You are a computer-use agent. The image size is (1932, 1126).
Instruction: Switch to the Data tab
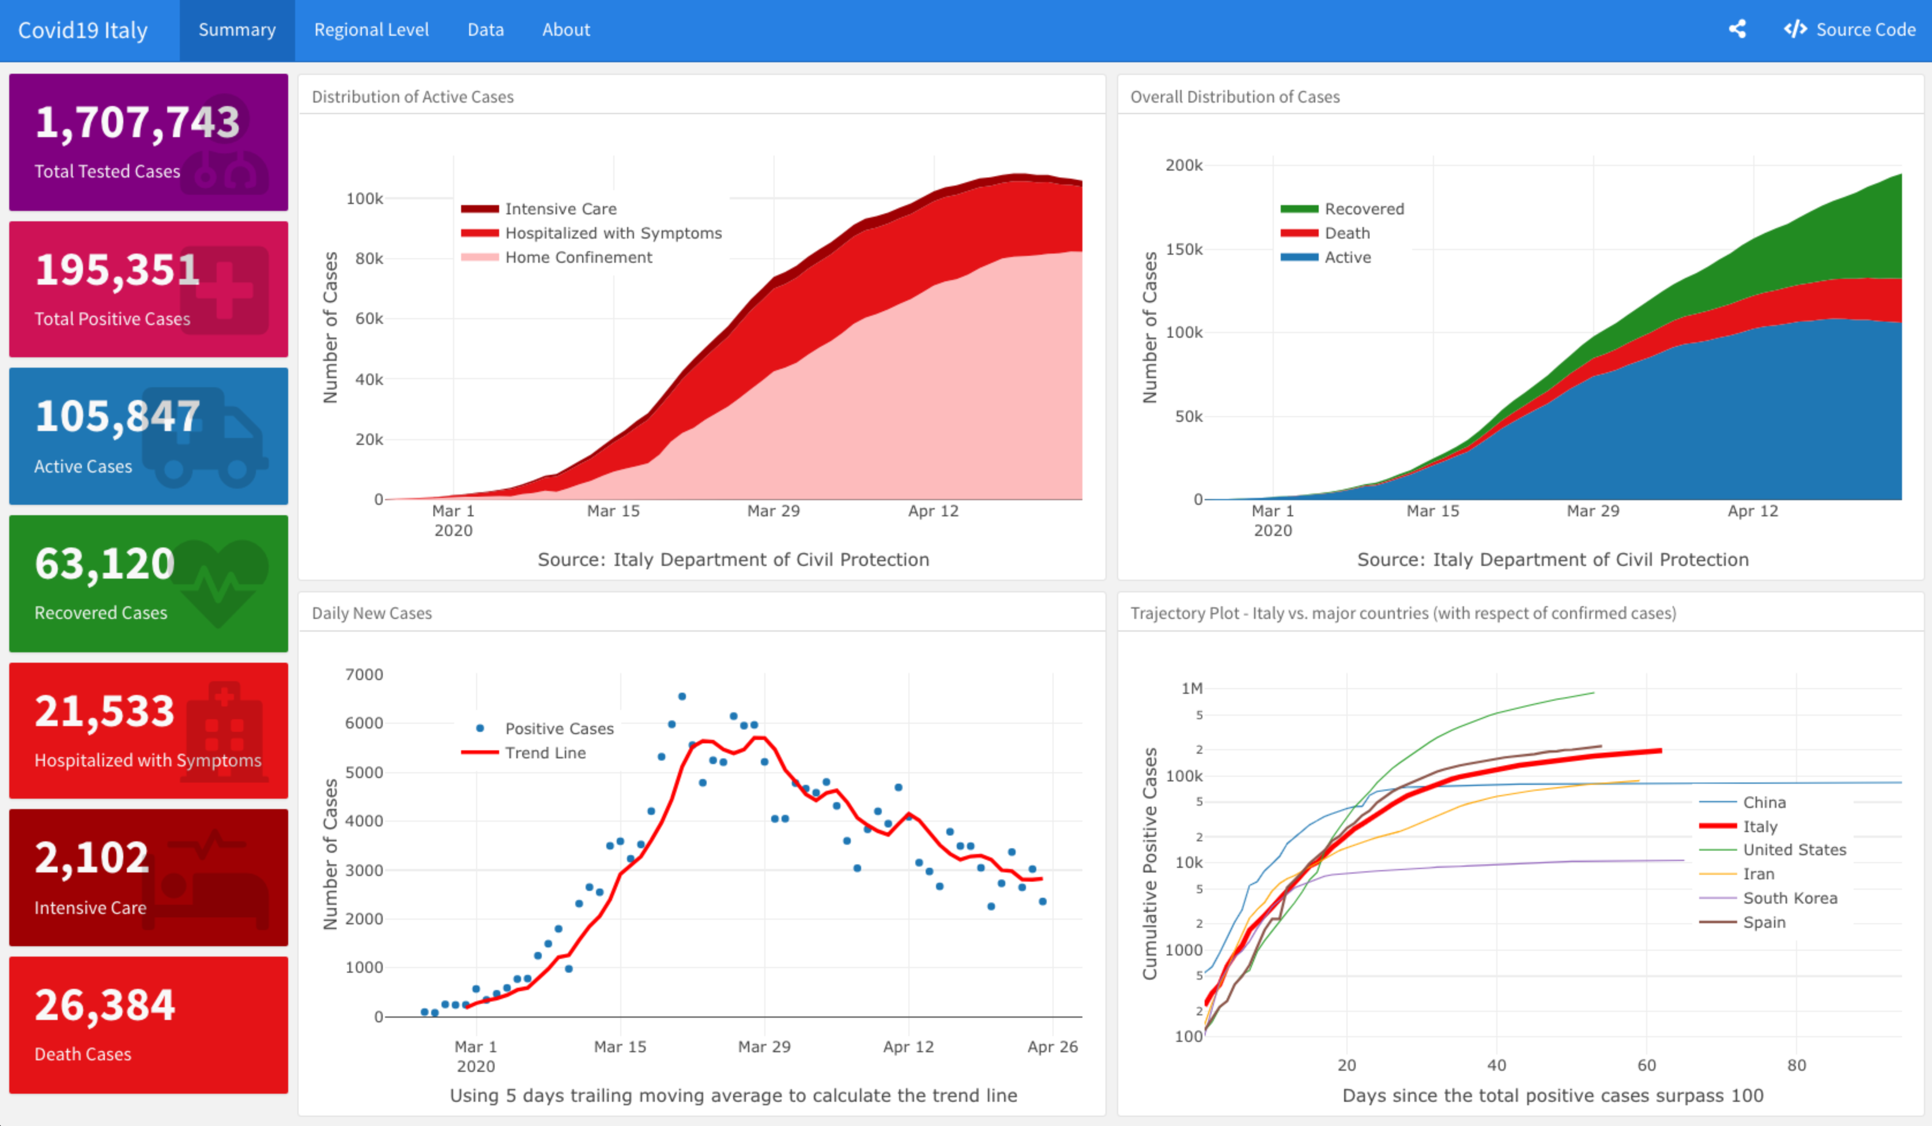pyautogui.click(x=485, y=30)
